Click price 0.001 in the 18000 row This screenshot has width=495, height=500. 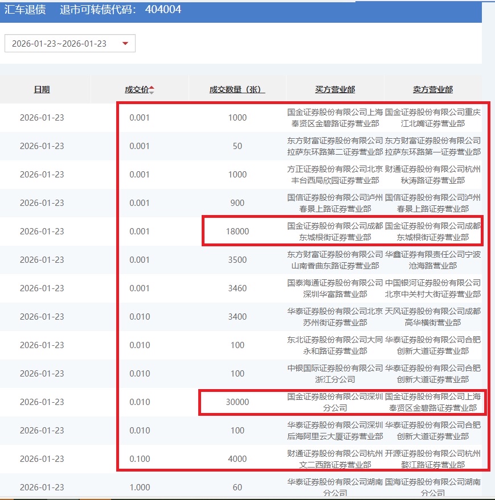point(140,231)
